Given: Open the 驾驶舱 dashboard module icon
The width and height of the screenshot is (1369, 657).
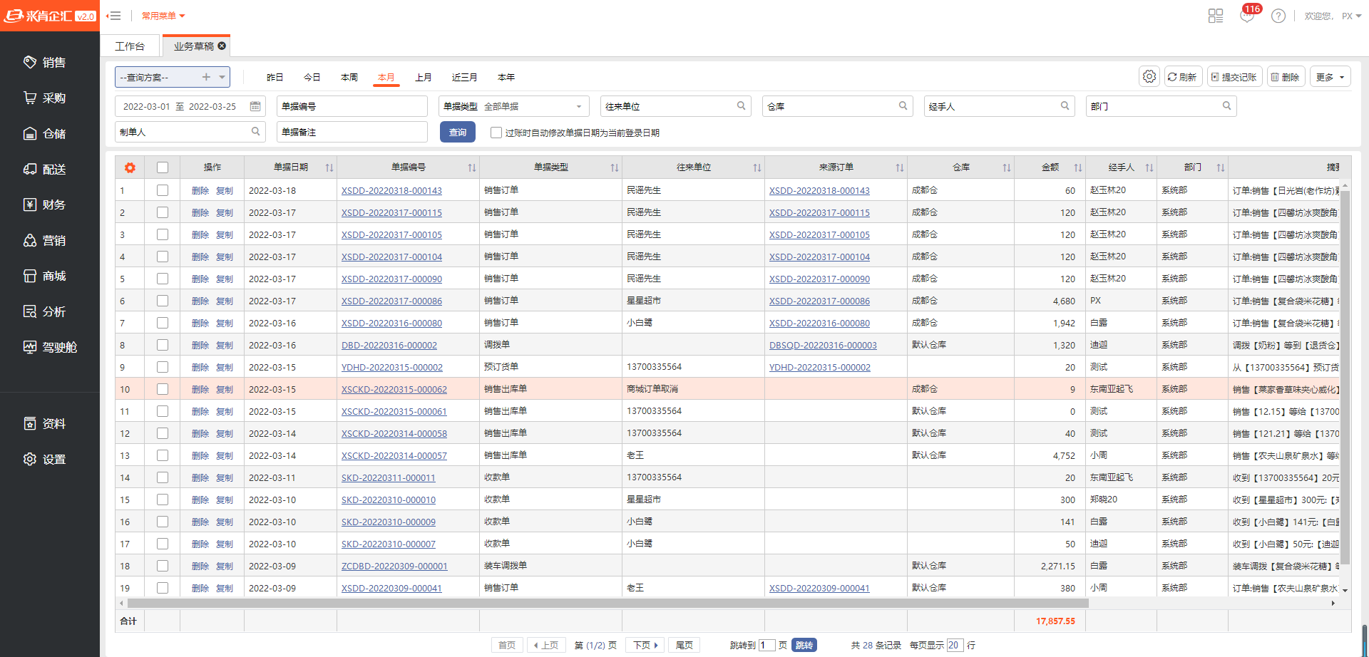Looking at the screenshot, I should 30,347.
